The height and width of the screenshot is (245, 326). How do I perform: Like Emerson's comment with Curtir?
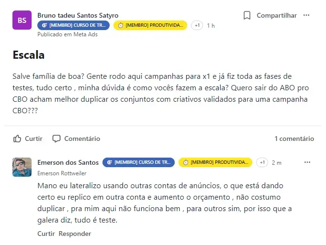point(46,234)
